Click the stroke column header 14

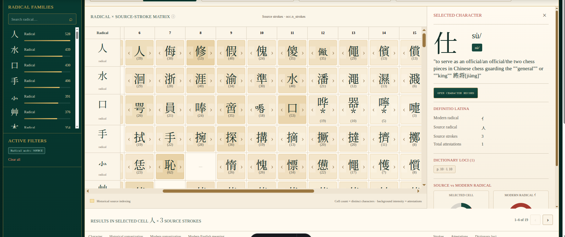pos(384,33)
